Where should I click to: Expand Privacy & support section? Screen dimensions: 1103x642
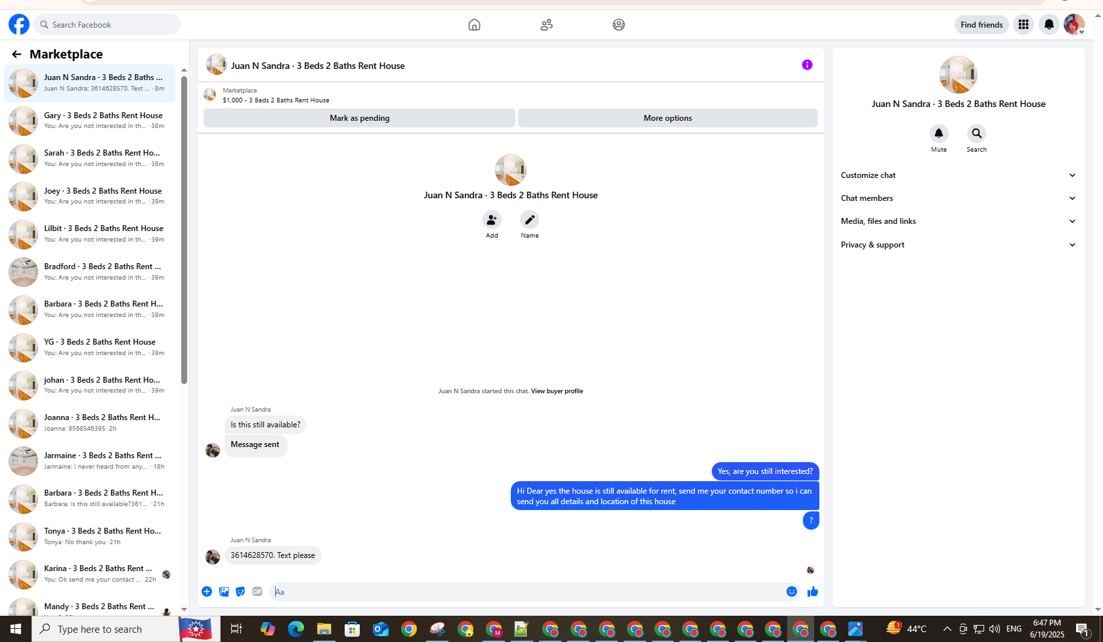[x=958, y=245]
